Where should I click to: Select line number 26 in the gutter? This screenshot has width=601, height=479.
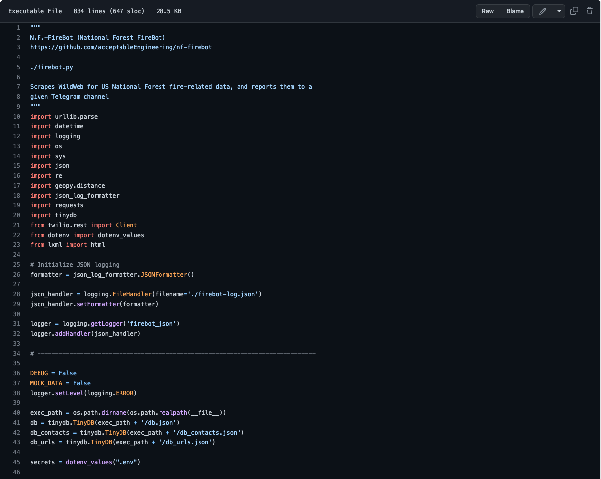point(18,275)
